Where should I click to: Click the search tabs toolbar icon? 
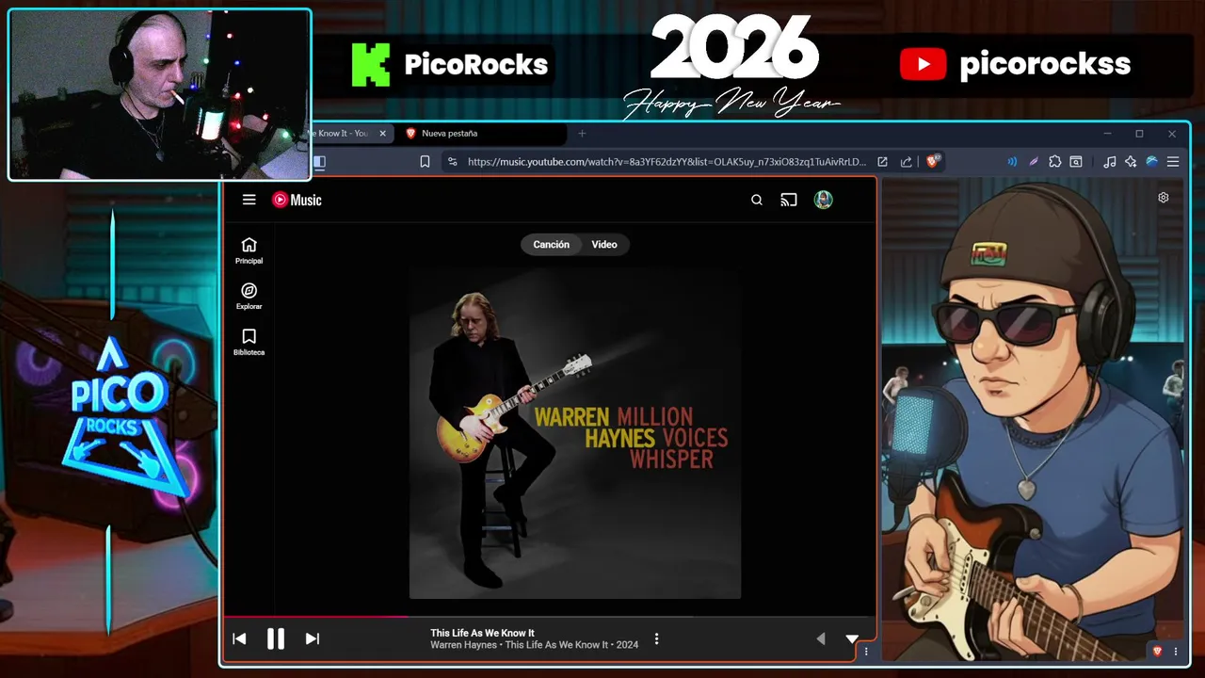pos(1076,162)
